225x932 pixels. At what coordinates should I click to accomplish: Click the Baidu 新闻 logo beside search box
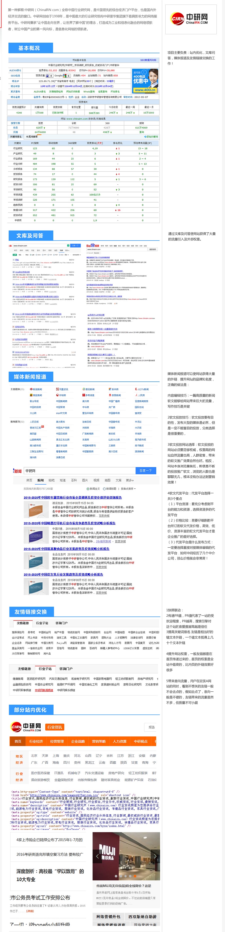click(x=17, y=471)
